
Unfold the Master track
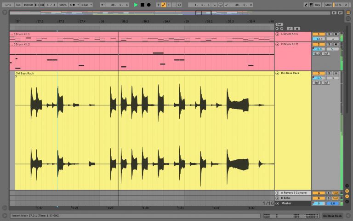[277, 203]
